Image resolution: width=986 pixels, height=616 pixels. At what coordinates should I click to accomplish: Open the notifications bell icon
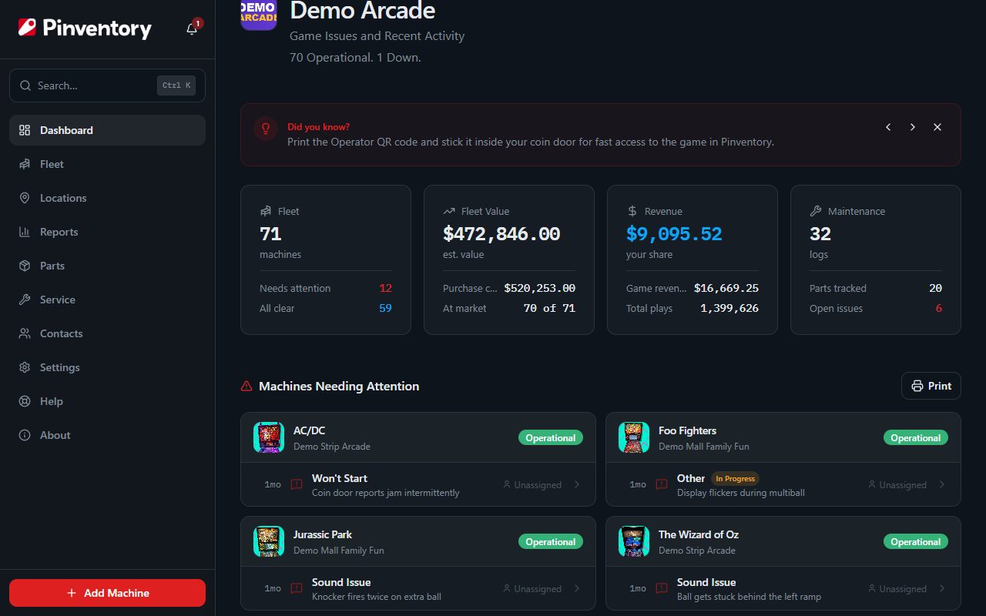click(192, 29)
